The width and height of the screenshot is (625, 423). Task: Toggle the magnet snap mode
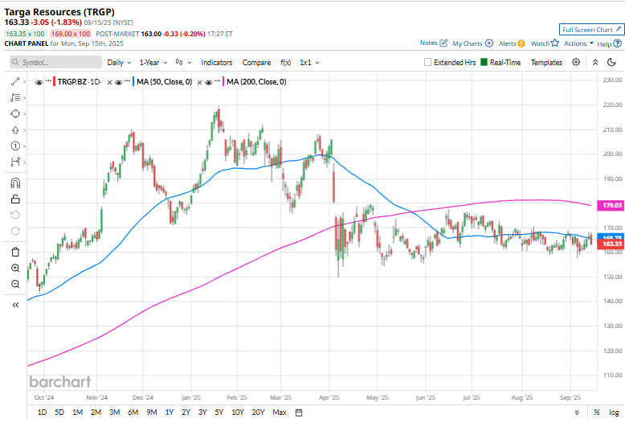[15, 183]
